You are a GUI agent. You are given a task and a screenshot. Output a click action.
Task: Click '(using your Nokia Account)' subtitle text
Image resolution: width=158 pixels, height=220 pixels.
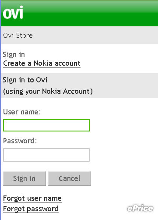pos(48,92)
